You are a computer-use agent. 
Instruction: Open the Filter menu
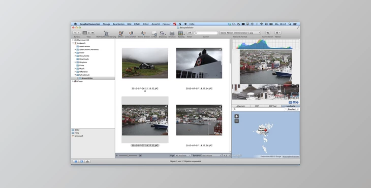click(x=146, y=24)
